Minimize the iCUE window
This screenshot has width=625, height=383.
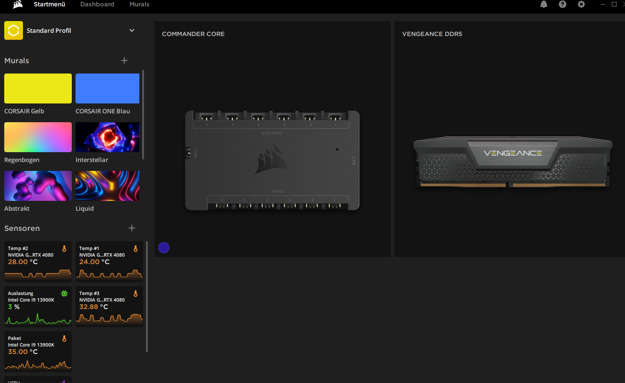603,4
